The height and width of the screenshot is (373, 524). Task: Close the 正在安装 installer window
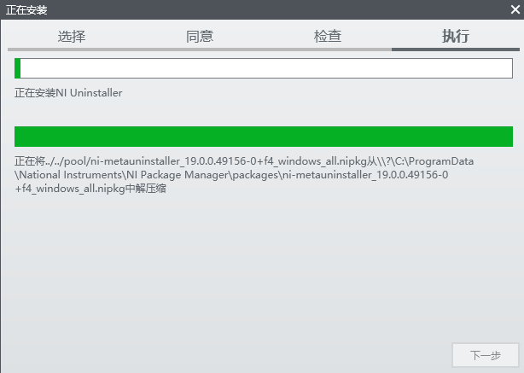[x=514, y=9]
